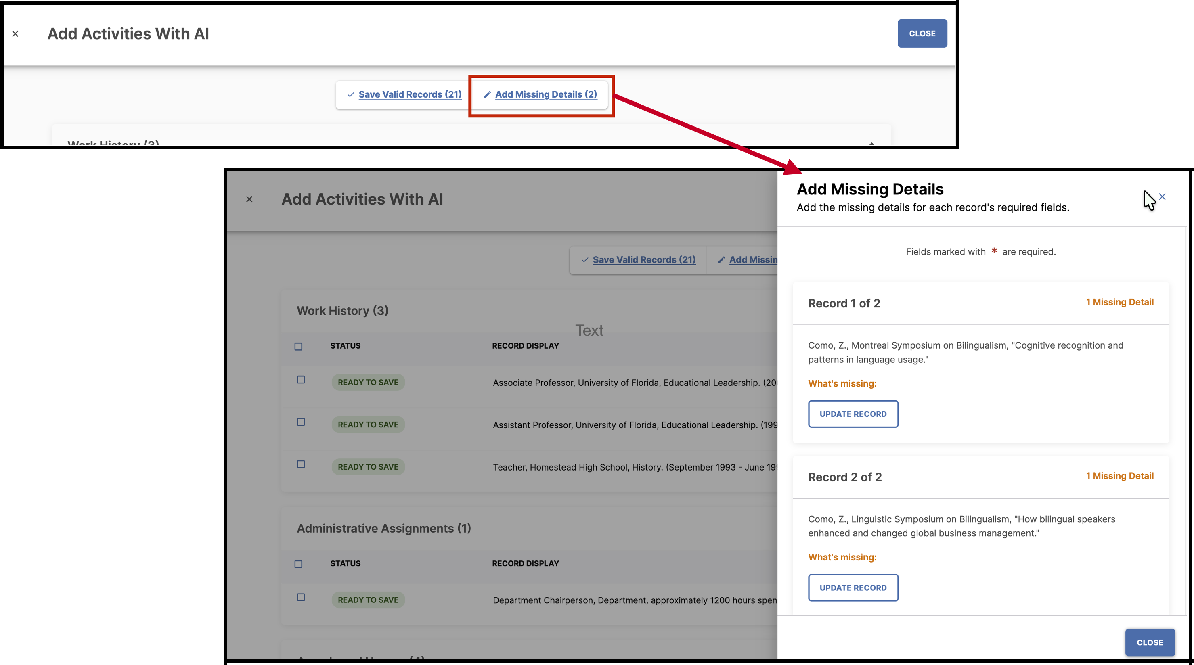Check the Associate Professor record checkbox
Viewport: 1194px width, 665px height.
click(x=301, y=380)
